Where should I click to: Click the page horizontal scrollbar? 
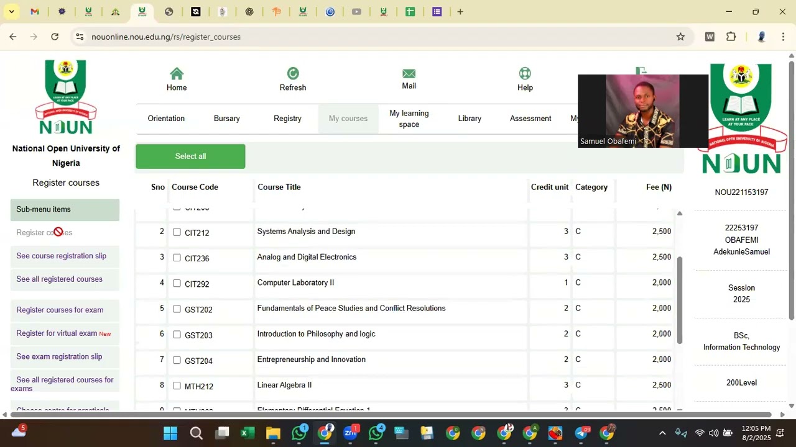[391, 415]
